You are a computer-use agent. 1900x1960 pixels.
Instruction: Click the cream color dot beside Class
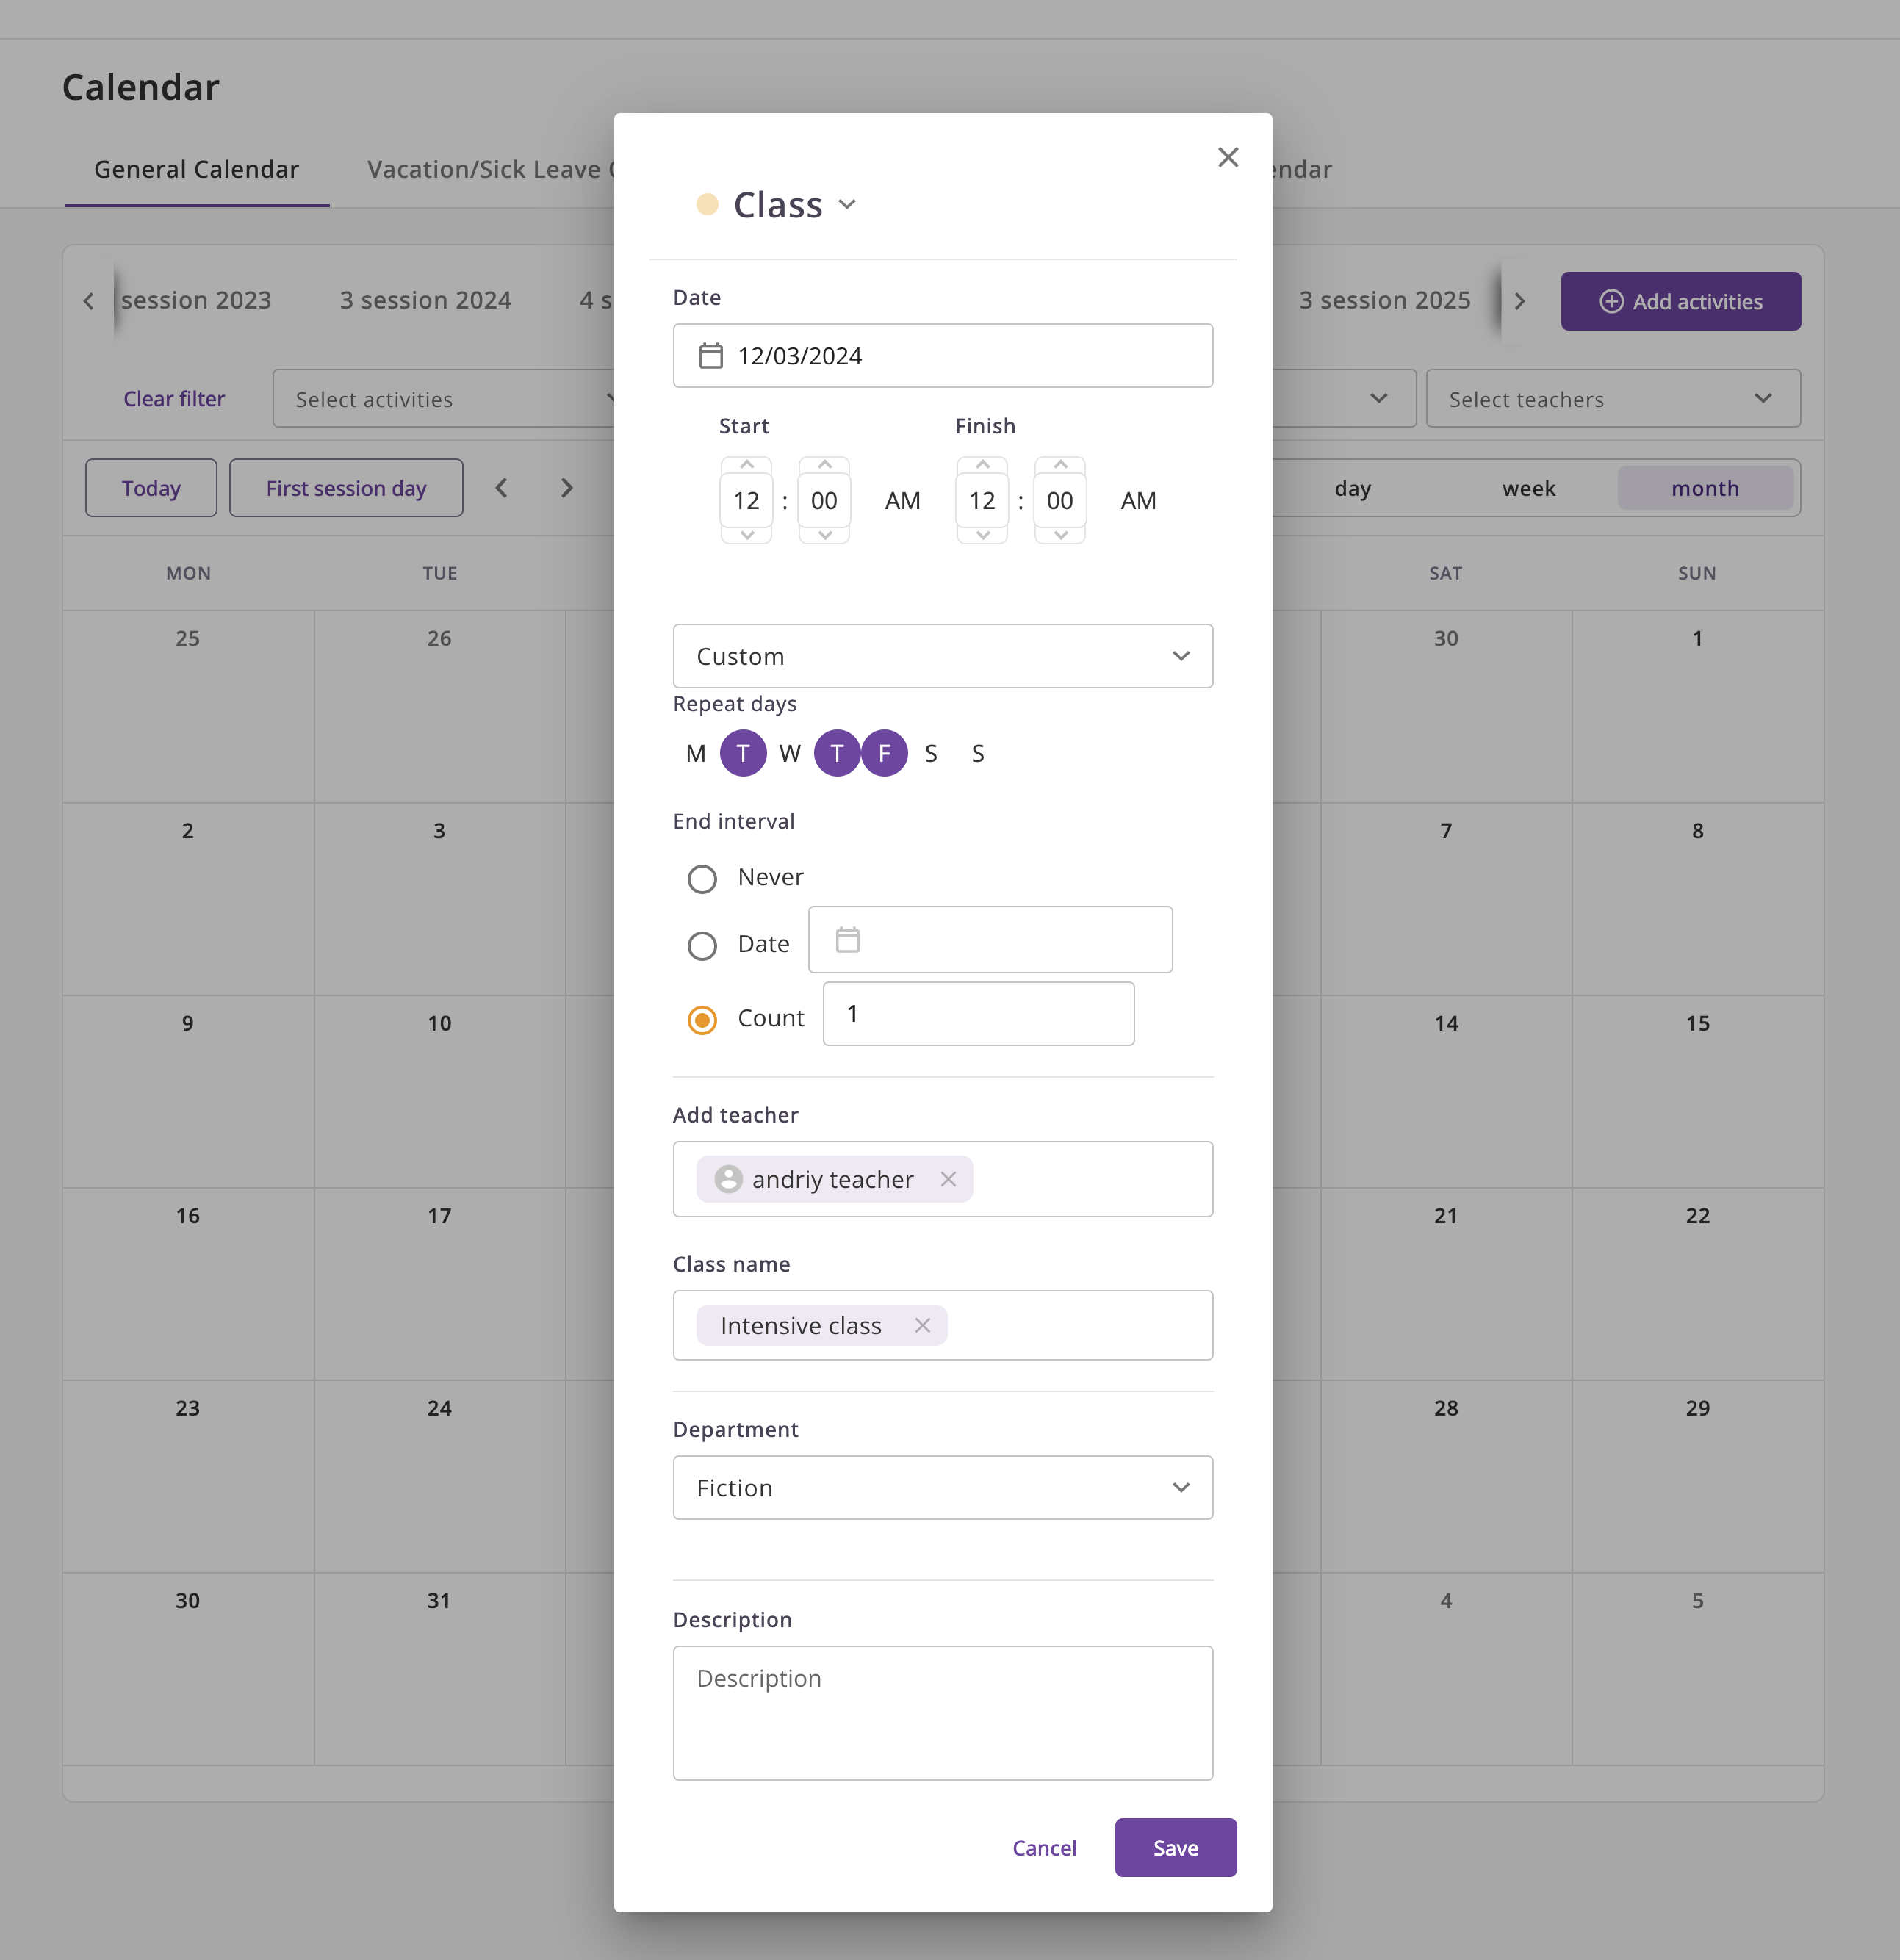pyautogui.click(x=707, y=205)
